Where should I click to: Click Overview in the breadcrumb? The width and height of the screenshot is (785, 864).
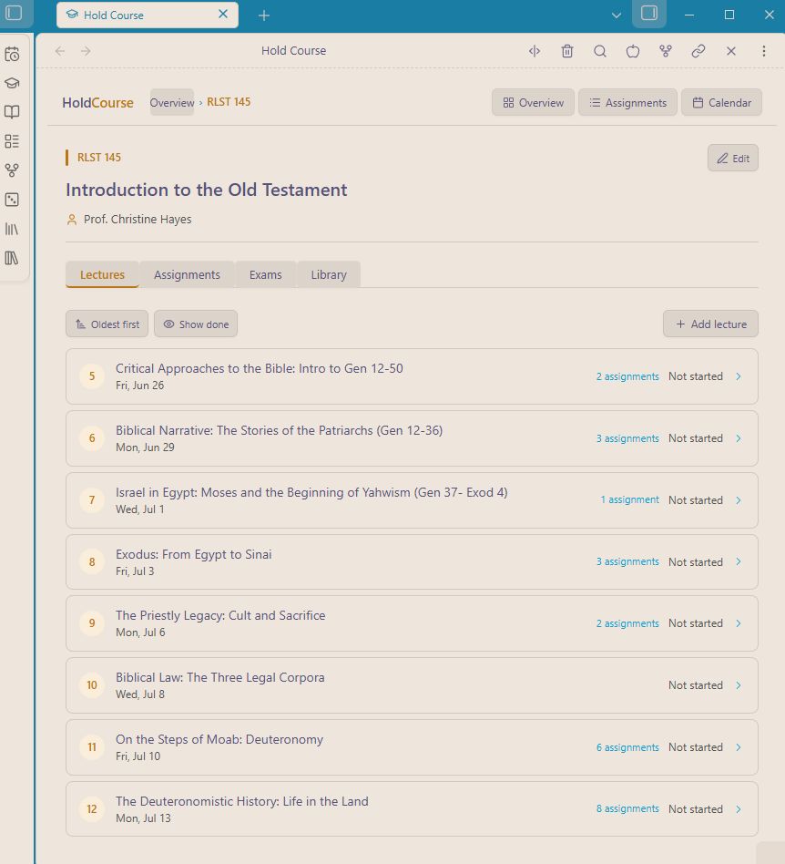(x=172, y=102)
